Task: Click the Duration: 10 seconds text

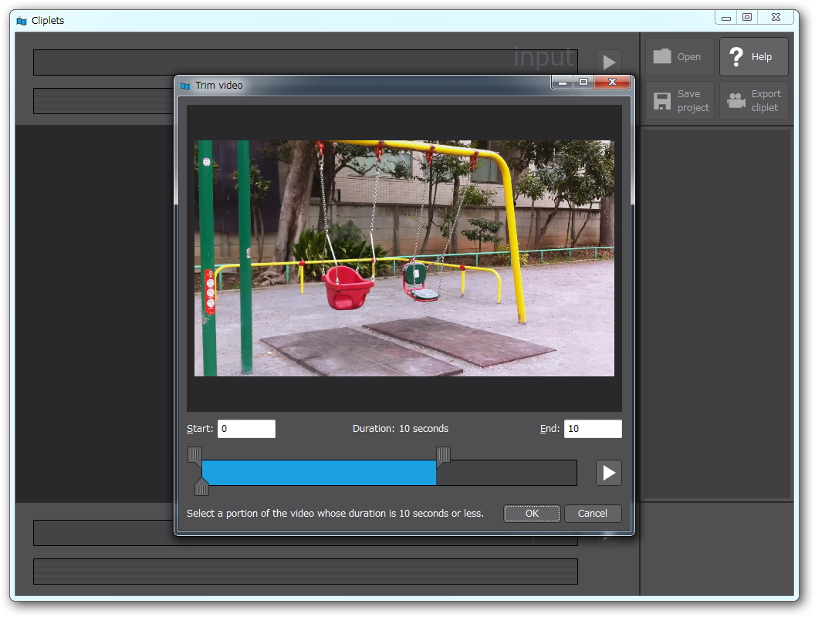Action: click(401, 429)
